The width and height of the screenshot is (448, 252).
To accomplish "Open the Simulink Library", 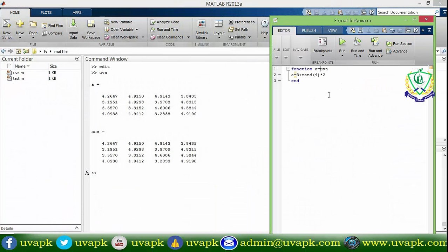I will tap(202, 30).
